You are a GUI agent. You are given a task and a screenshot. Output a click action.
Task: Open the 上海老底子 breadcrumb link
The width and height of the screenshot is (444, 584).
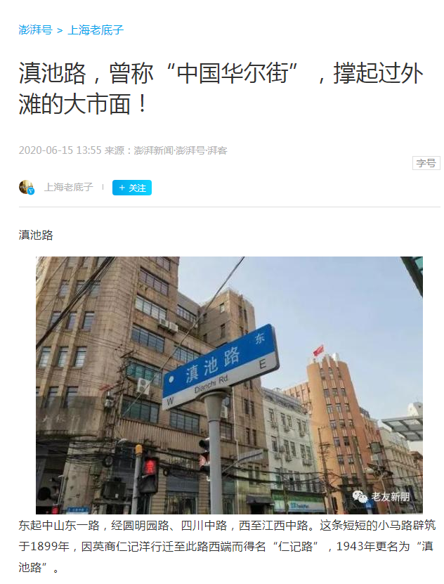tap(96, 30)
